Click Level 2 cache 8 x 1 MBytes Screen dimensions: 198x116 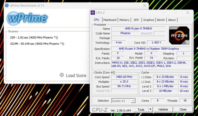pyautogui.click(x=165, y=86)
